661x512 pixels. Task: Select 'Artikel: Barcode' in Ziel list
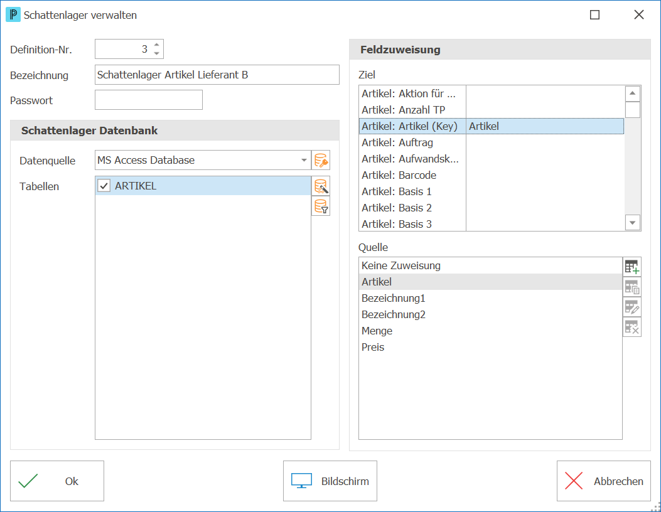492,175
